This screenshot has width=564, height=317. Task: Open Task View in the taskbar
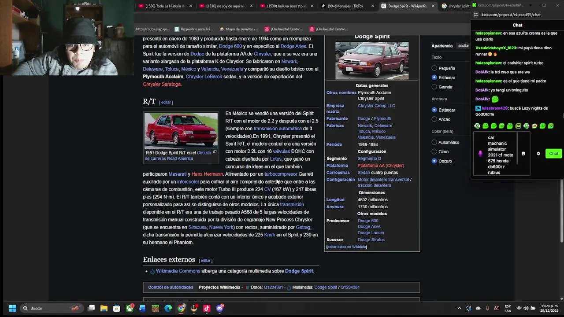point(91,308)
